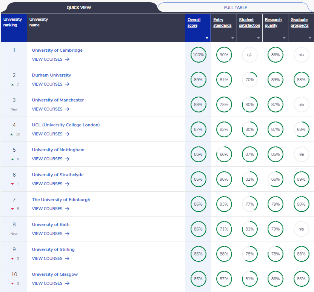Image resolution: width=314 pixels, height=292 pixels.
Task: Click Durham's green up arrow rank change
Action: 12,85
